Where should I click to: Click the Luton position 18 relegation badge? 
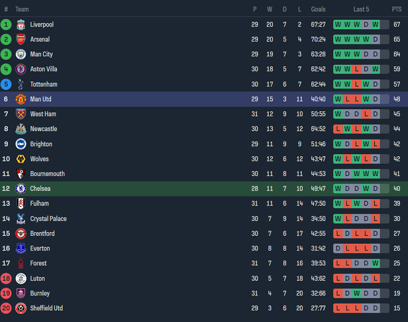6,279
